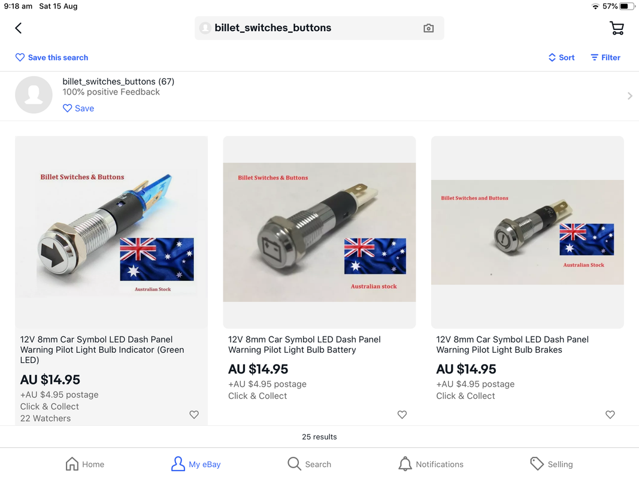The image size is (639, 479).
Task: Open the Indicator arrow light thumbnail
Action: 111,232
